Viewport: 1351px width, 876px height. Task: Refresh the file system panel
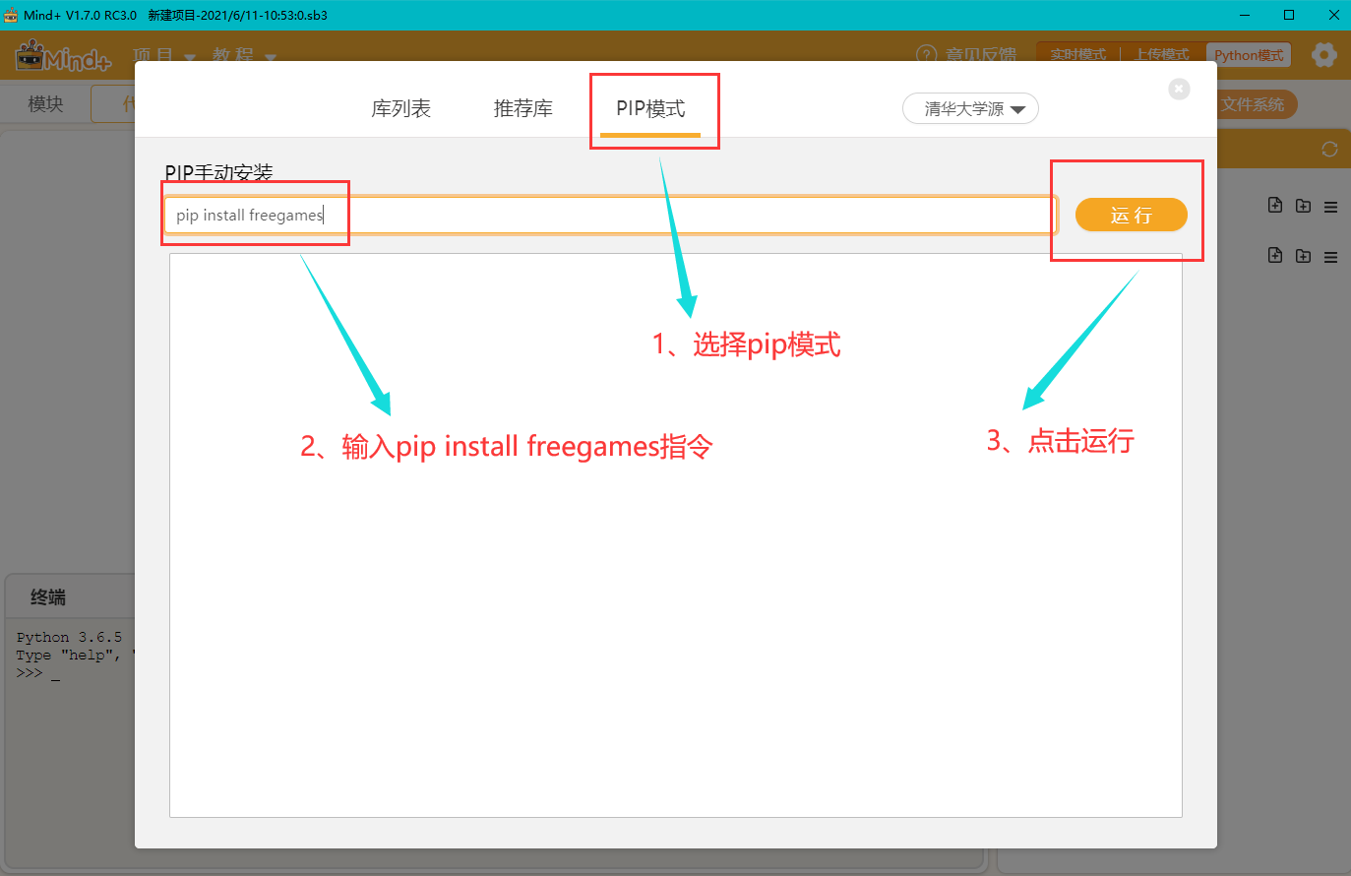pyautogui.click(x=1329, y=150)
